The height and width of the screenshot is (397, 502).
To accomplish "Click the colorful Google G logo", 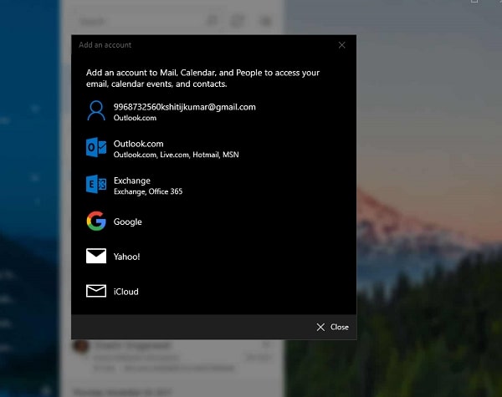I will (96, 221).
